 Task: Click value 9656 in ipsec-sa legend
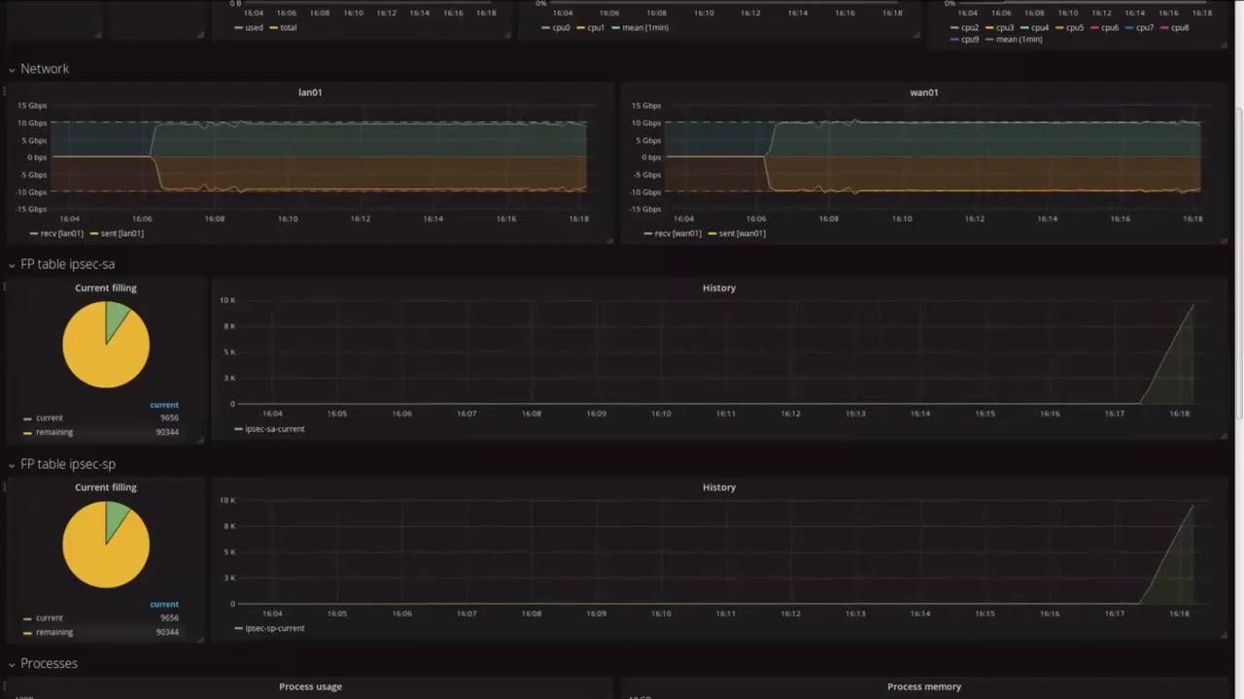pos(169,417)
